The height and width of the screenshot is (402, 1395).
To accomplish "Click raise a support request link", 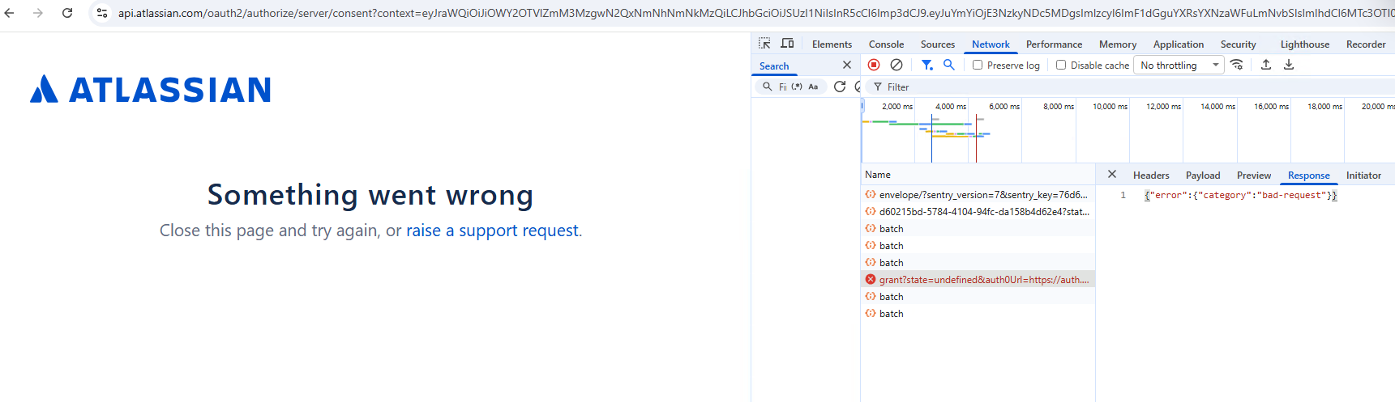I will pos(492,231).
